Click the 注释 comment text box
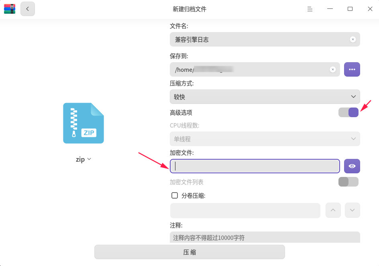 [265, 237]
